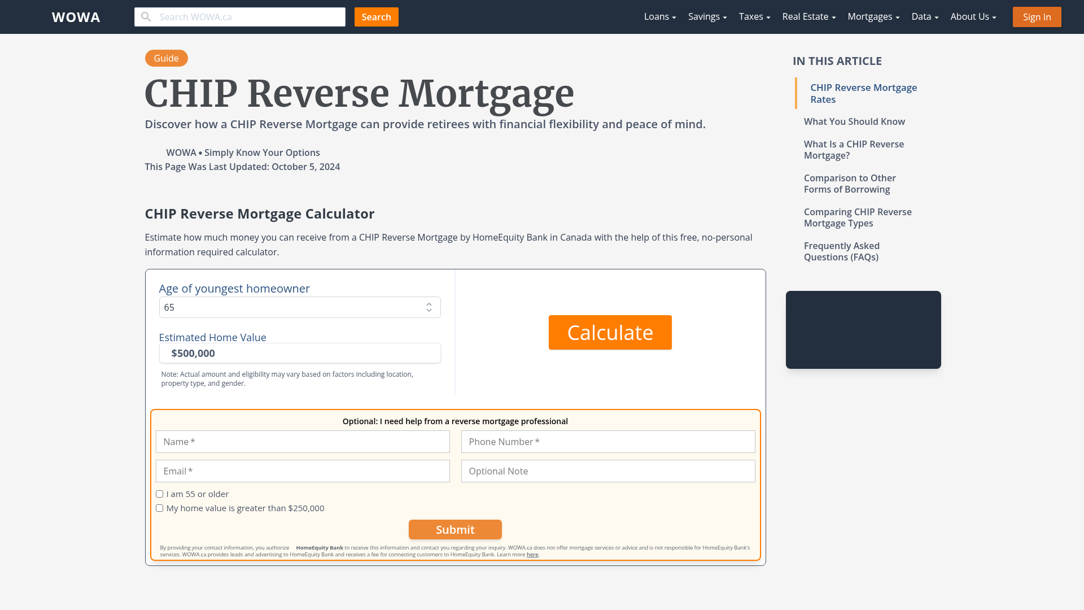1084x610 pixels.
Task: Select the Taxes menu item
Action: tap(754, 16)
